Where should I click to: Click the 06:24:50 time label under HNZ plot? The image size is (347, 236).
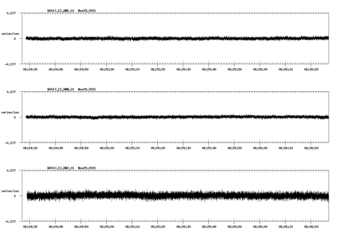(x=81, y=227)
